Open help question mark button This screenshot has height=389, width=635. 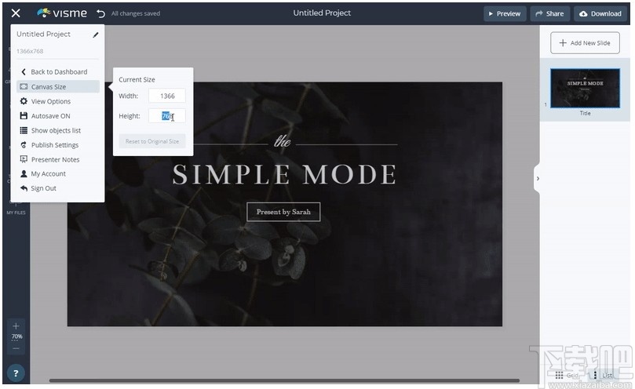tap(16, 373)
